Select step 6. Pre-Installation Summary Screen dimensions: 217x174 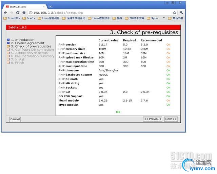[x=33, y=56]
